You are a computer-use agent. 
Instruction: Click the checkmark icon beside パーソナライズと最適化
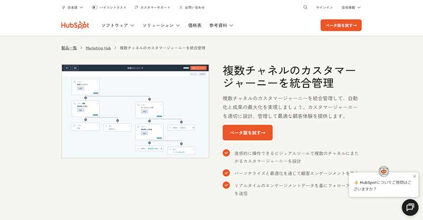click(x=226, y=173)
